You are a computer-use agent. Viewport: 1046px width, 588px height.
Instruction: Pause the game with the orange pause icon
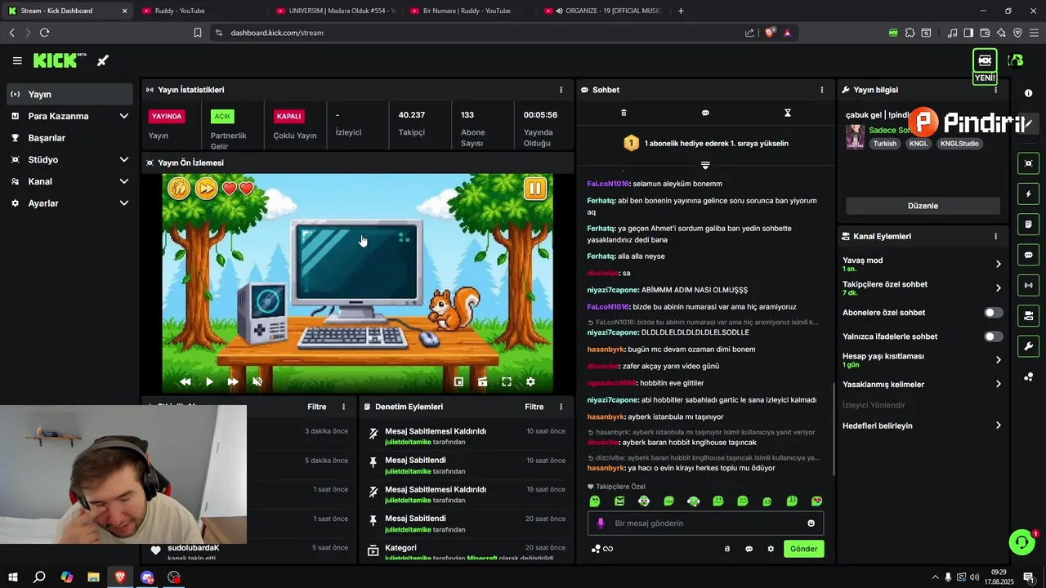coord(534,189)
